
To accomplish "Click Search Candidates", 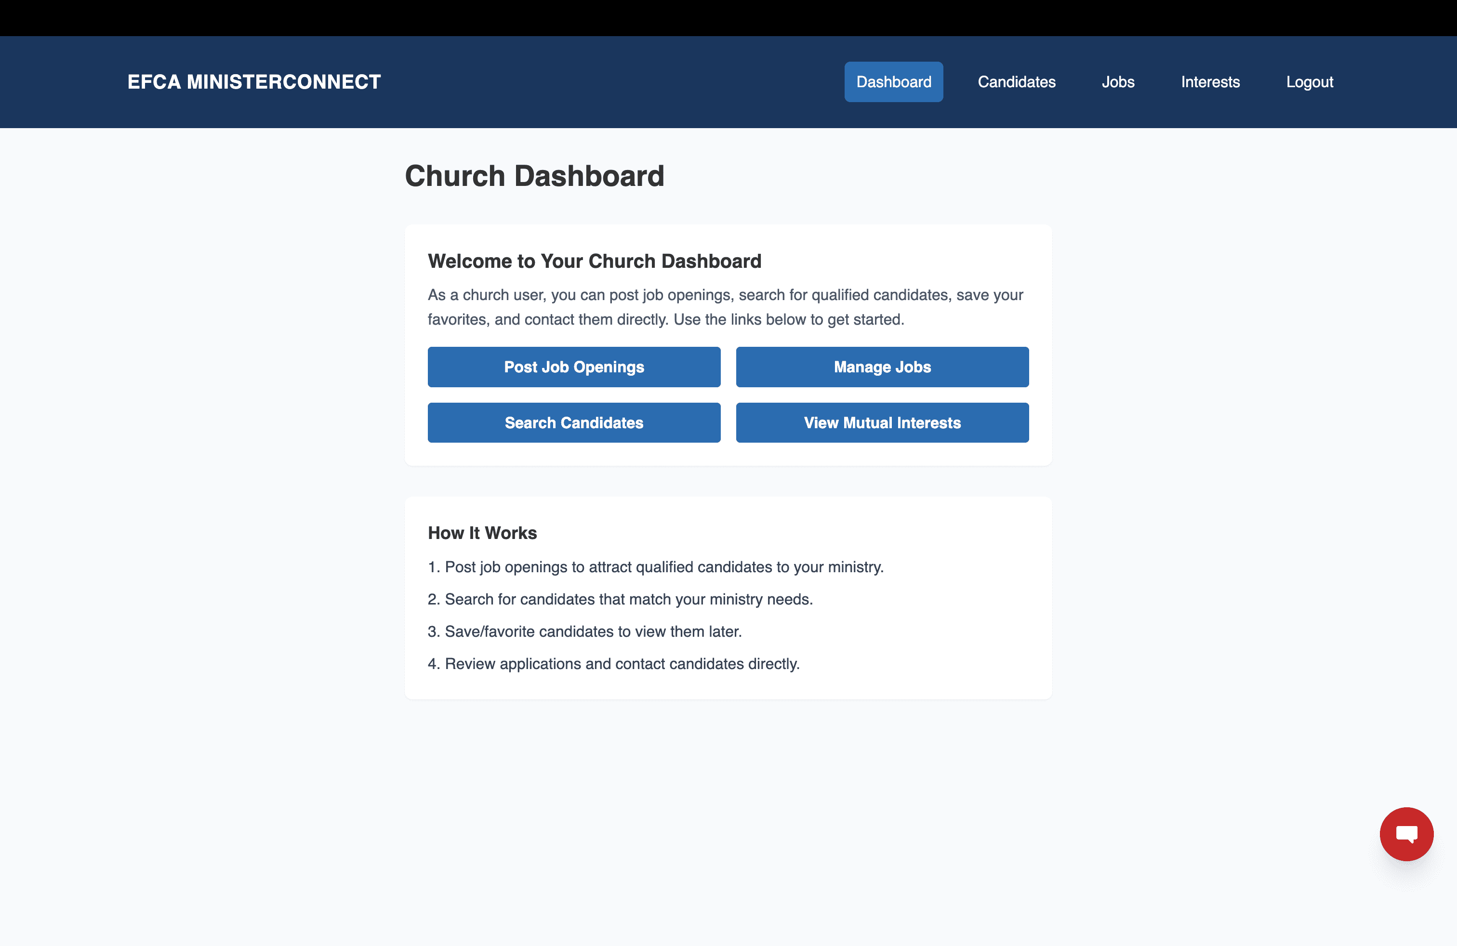I will coord(574,422).
